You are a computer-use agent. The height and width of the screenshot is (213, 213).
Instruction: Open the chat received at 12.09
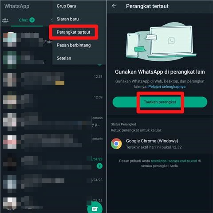tap(53, 101)
